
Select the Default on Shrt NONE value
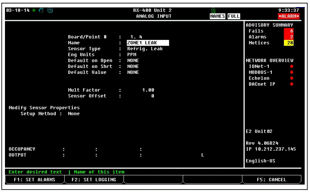[133, 66]
